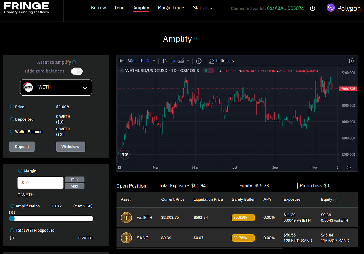Open the Lend page

(119, 8)
